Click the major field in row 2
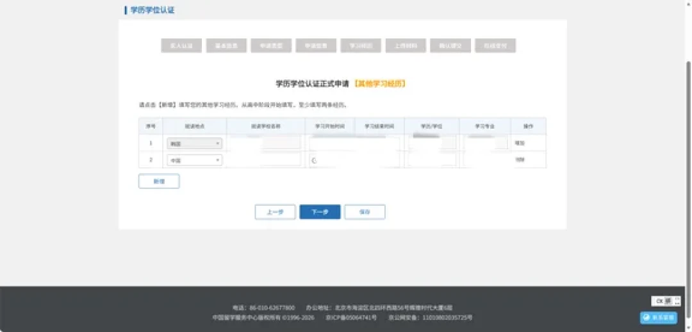 (x=485, y=160)
